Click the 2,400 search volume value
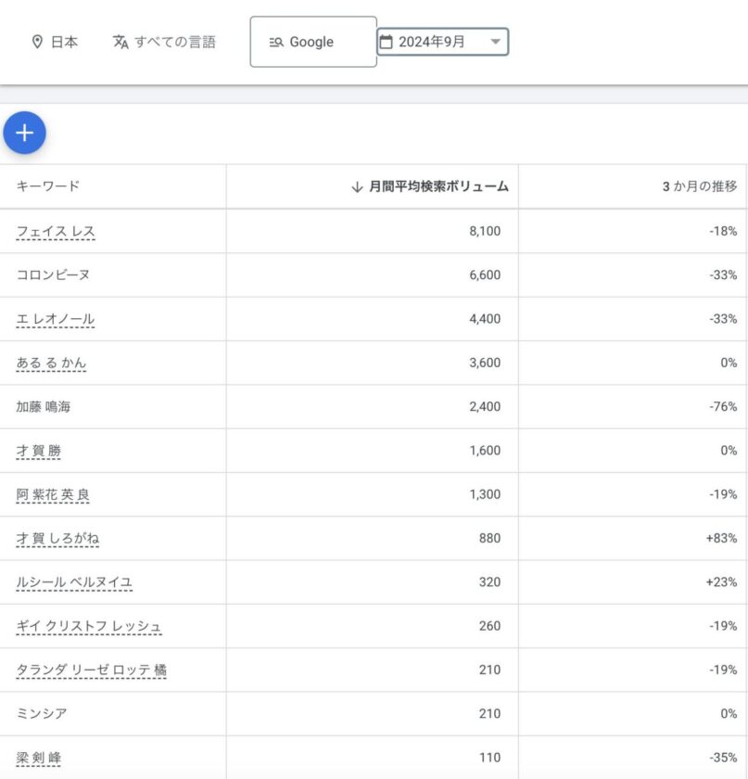This screenshot has height=779, width=748. [485, 406]
